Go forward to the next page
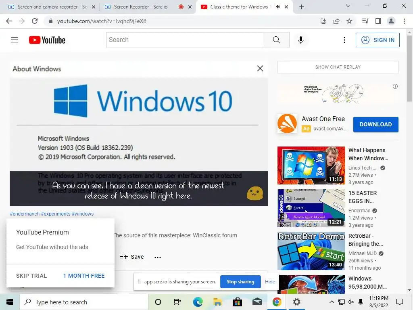 (x=22, y=21)
